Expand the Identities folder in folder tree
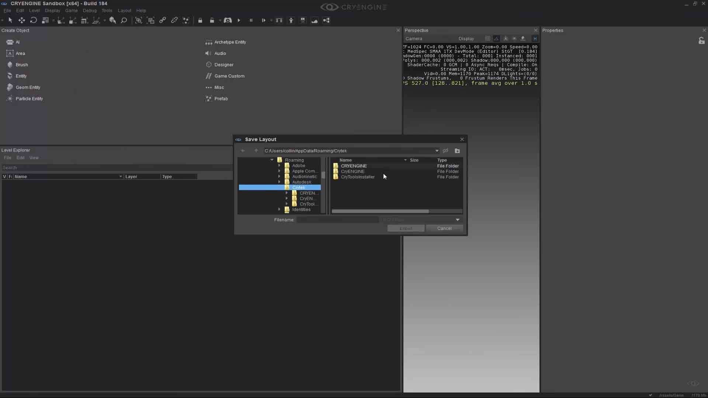Viewport: 708px width, 398px height. [279, 209]
